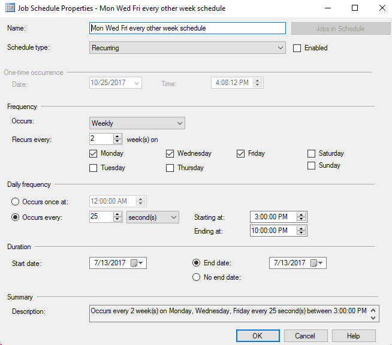The height and width of the screenshot is (345, 392).
Task: Open the End date calendar picker
Action: (317, 263)
